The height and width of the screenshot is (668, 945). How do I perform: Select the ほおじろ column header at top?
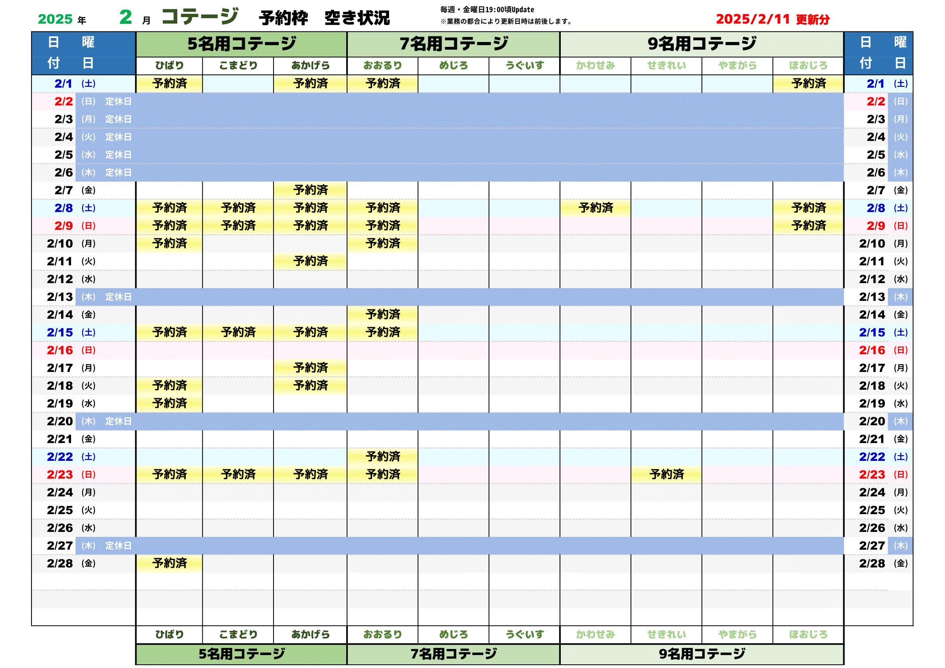click(x=808, y=66)
